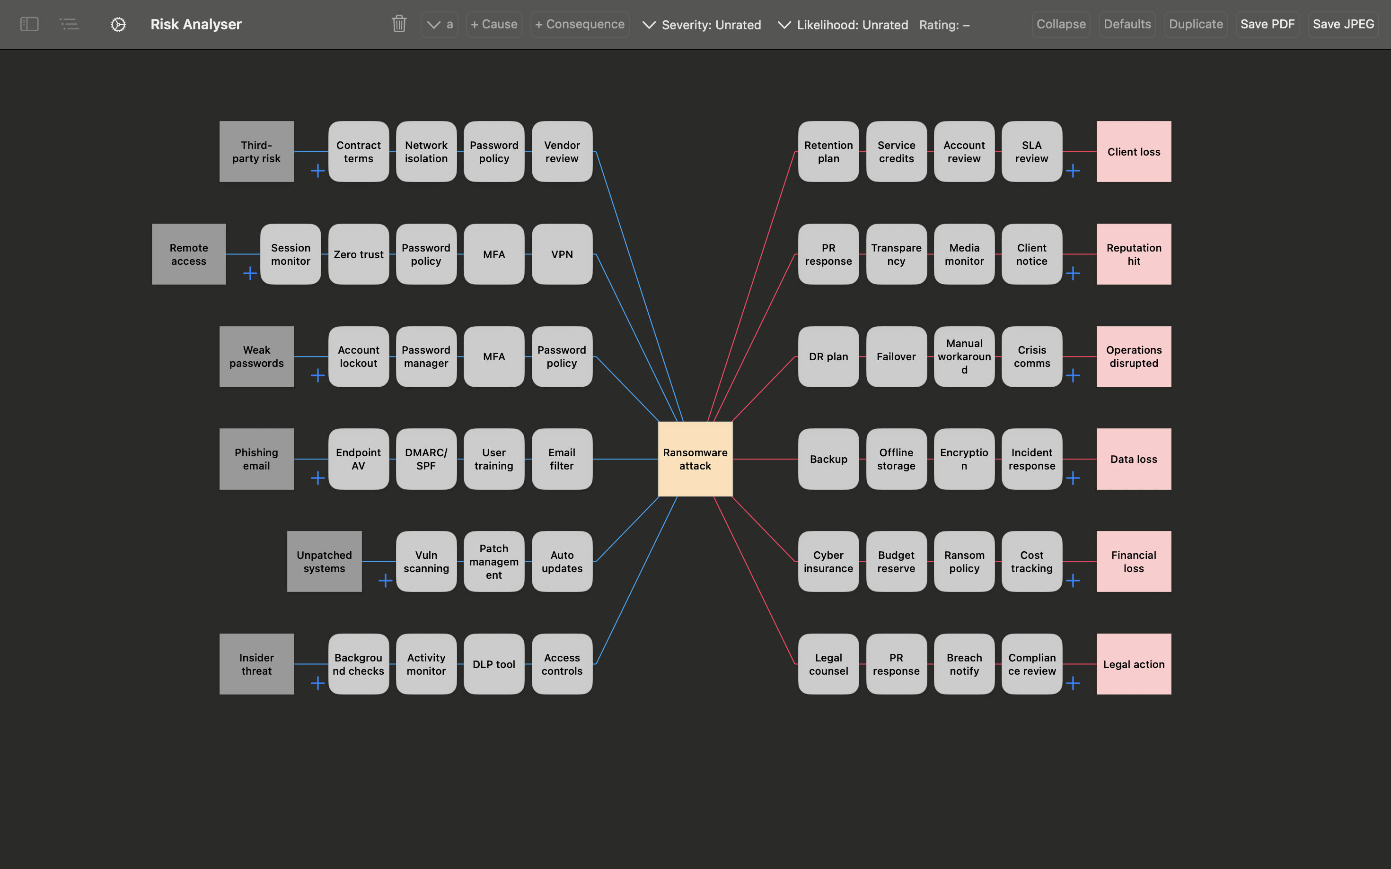Viewport: 1391px width, 869px height.
Task: Select the Zero trust barrier
Action: 358,254
